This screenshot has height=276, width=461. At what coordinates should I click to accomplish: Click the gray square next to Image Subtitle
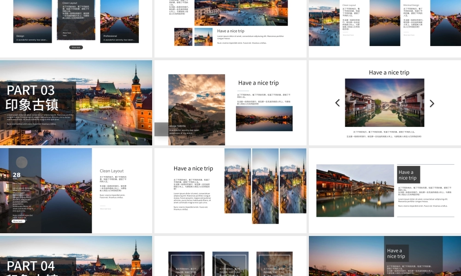pos(161,129)
